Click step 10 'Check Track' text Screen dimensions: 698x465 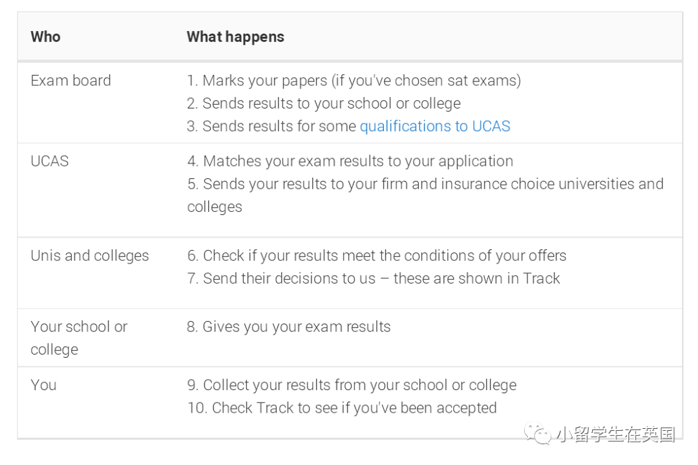(x=342, y=408)
